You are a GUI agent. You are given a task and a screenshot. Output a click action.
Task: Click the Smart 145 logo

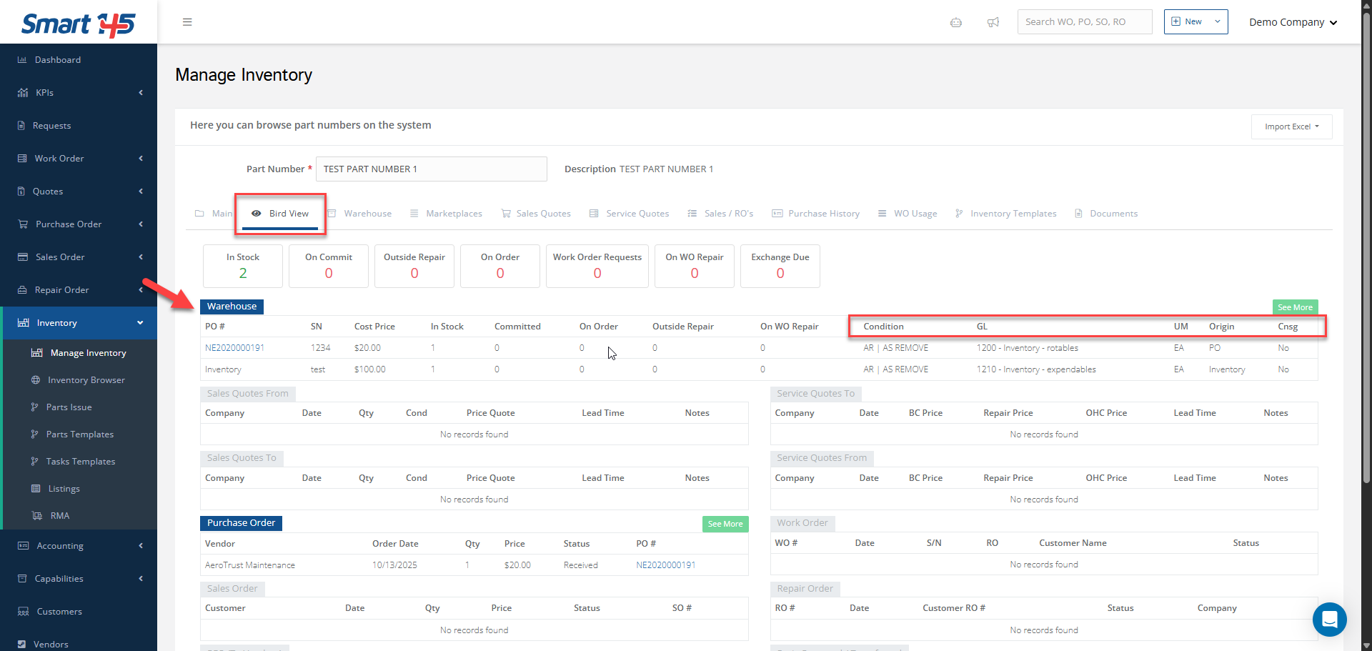click(78, 24)
